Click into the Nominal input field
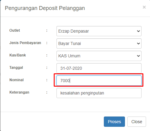Viewport: 150px width, 131px height. pyautogui.click(x=99, y=81)
